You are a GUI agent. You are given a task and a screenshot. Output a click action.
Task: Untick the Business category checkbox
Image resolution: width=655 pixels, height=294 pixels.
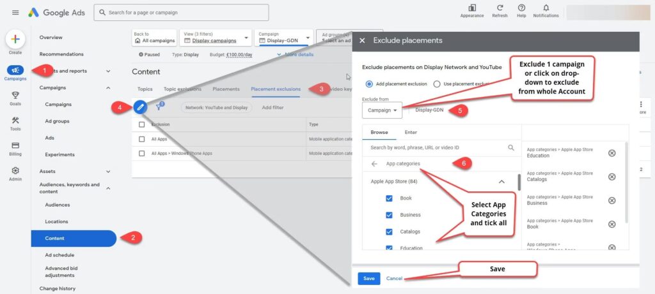[x=389, y=215]
